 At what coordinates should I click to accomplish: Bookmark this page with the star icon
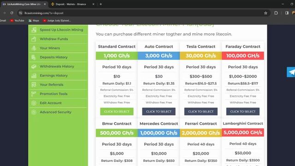265,13
